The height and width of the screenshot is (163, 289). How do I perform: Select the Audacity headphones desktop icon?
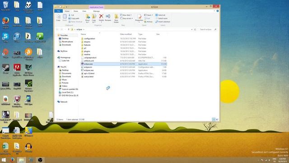point(28,148)
